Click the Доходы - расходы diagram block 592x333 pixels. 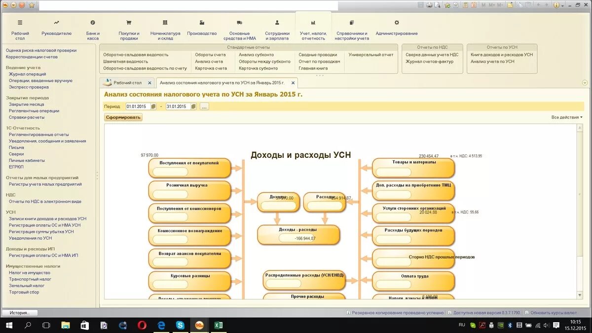click(x=298, y=235)
